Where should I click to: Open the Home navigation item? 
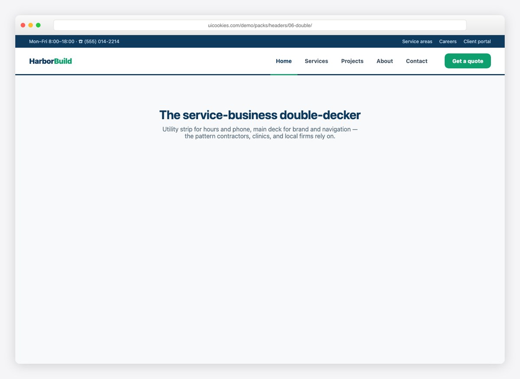pos(284,61)
